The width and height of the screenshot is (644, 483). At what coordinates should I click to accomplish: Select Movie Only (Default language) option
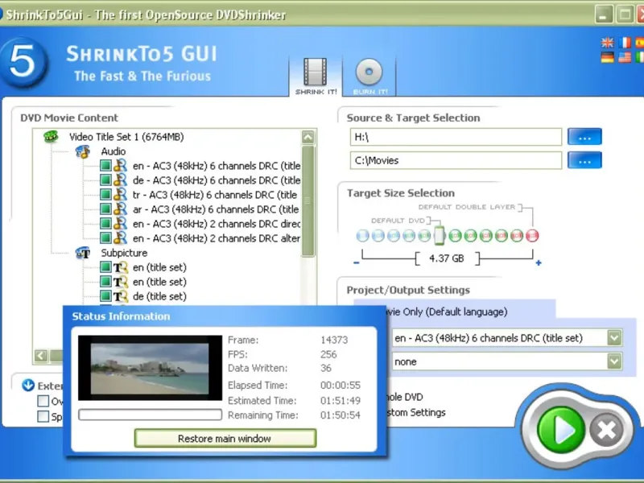click(446, 312)
